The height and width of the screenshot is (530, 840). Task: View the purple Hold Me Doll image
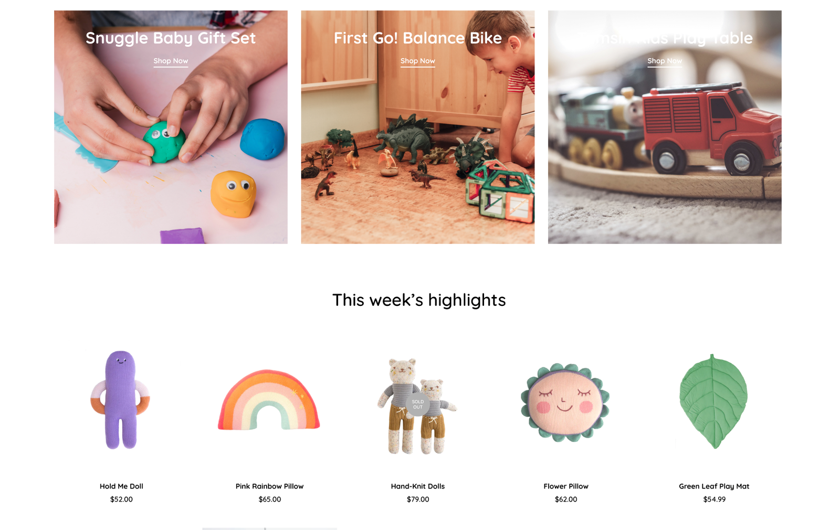(121, 400)
